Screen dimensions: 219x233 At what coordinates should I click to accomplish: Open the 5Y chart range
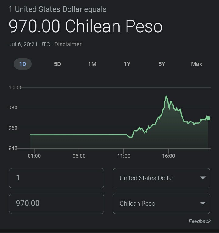pyautogui.click(x=162, y=64)
